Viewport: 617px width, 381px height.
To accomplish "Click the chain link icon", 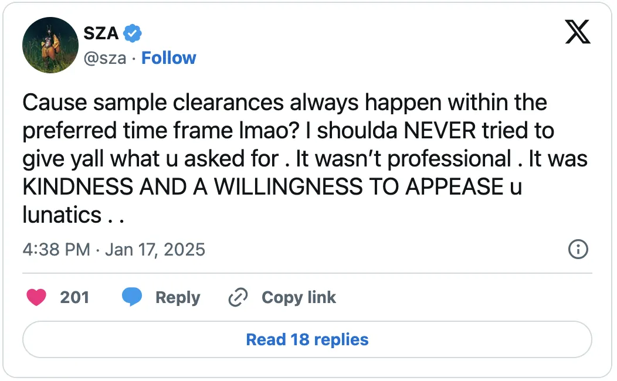I will coord(238,298).
